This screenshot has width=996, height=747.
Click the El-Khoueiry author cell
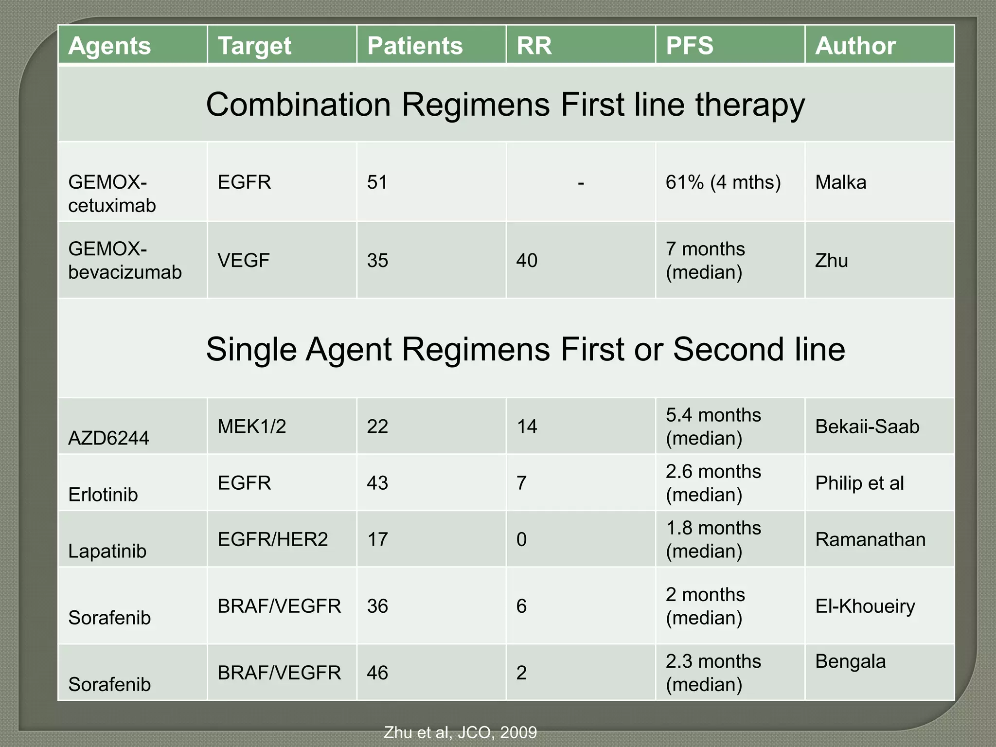coord(880,605)
